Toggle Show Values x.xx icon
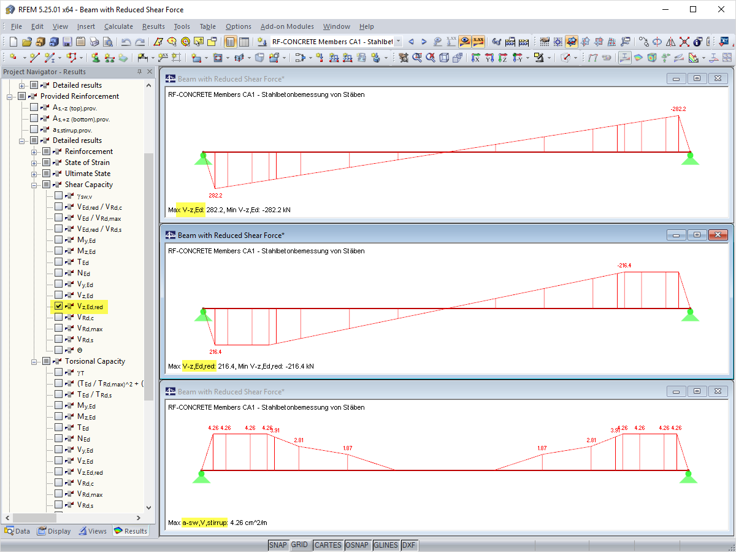 click(x=478, y=42)
